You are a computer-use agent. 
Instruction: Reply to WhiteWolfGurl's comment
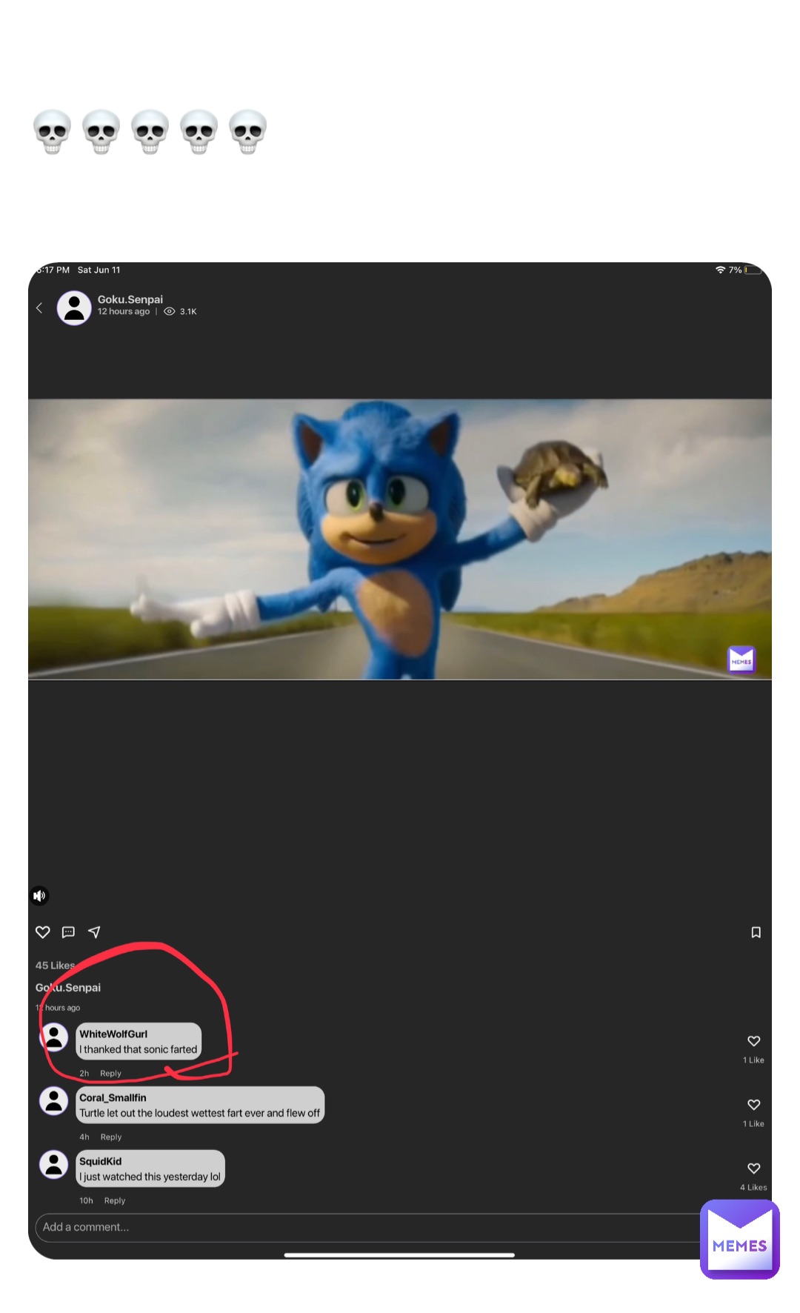(x=110, y=1073)
